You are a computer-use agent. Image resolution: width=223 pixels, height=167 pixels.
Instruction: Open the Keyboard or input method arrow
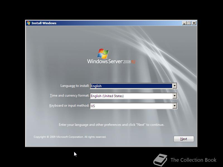(174, 106)
